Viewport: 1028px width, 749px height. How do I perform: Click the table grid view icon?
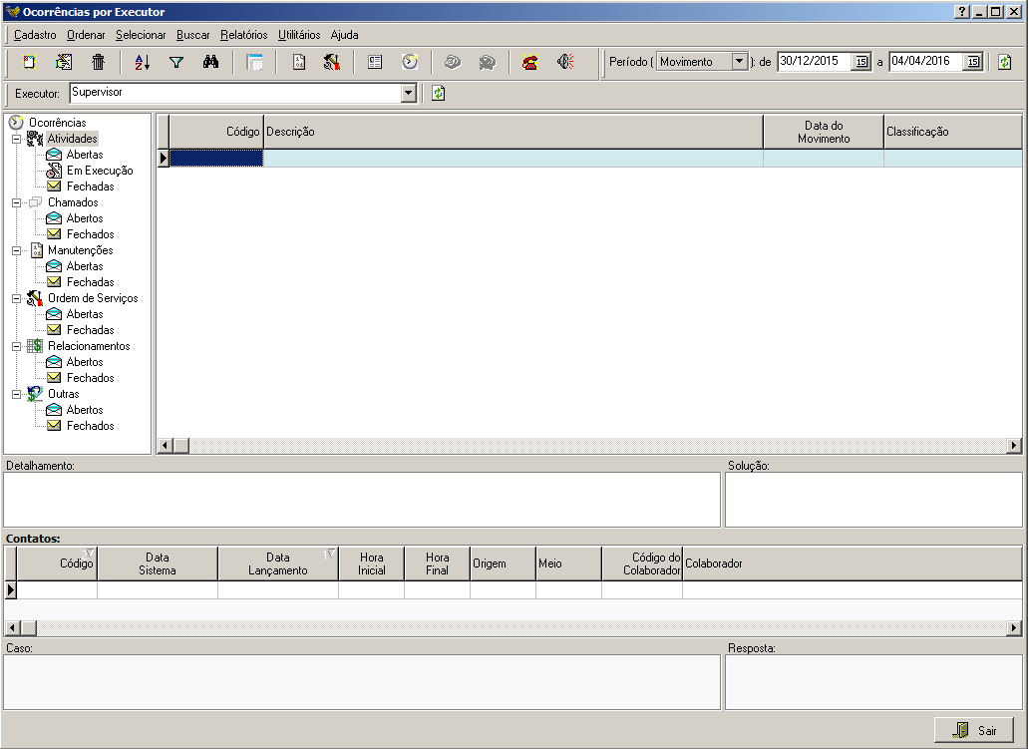coord(254,62)
